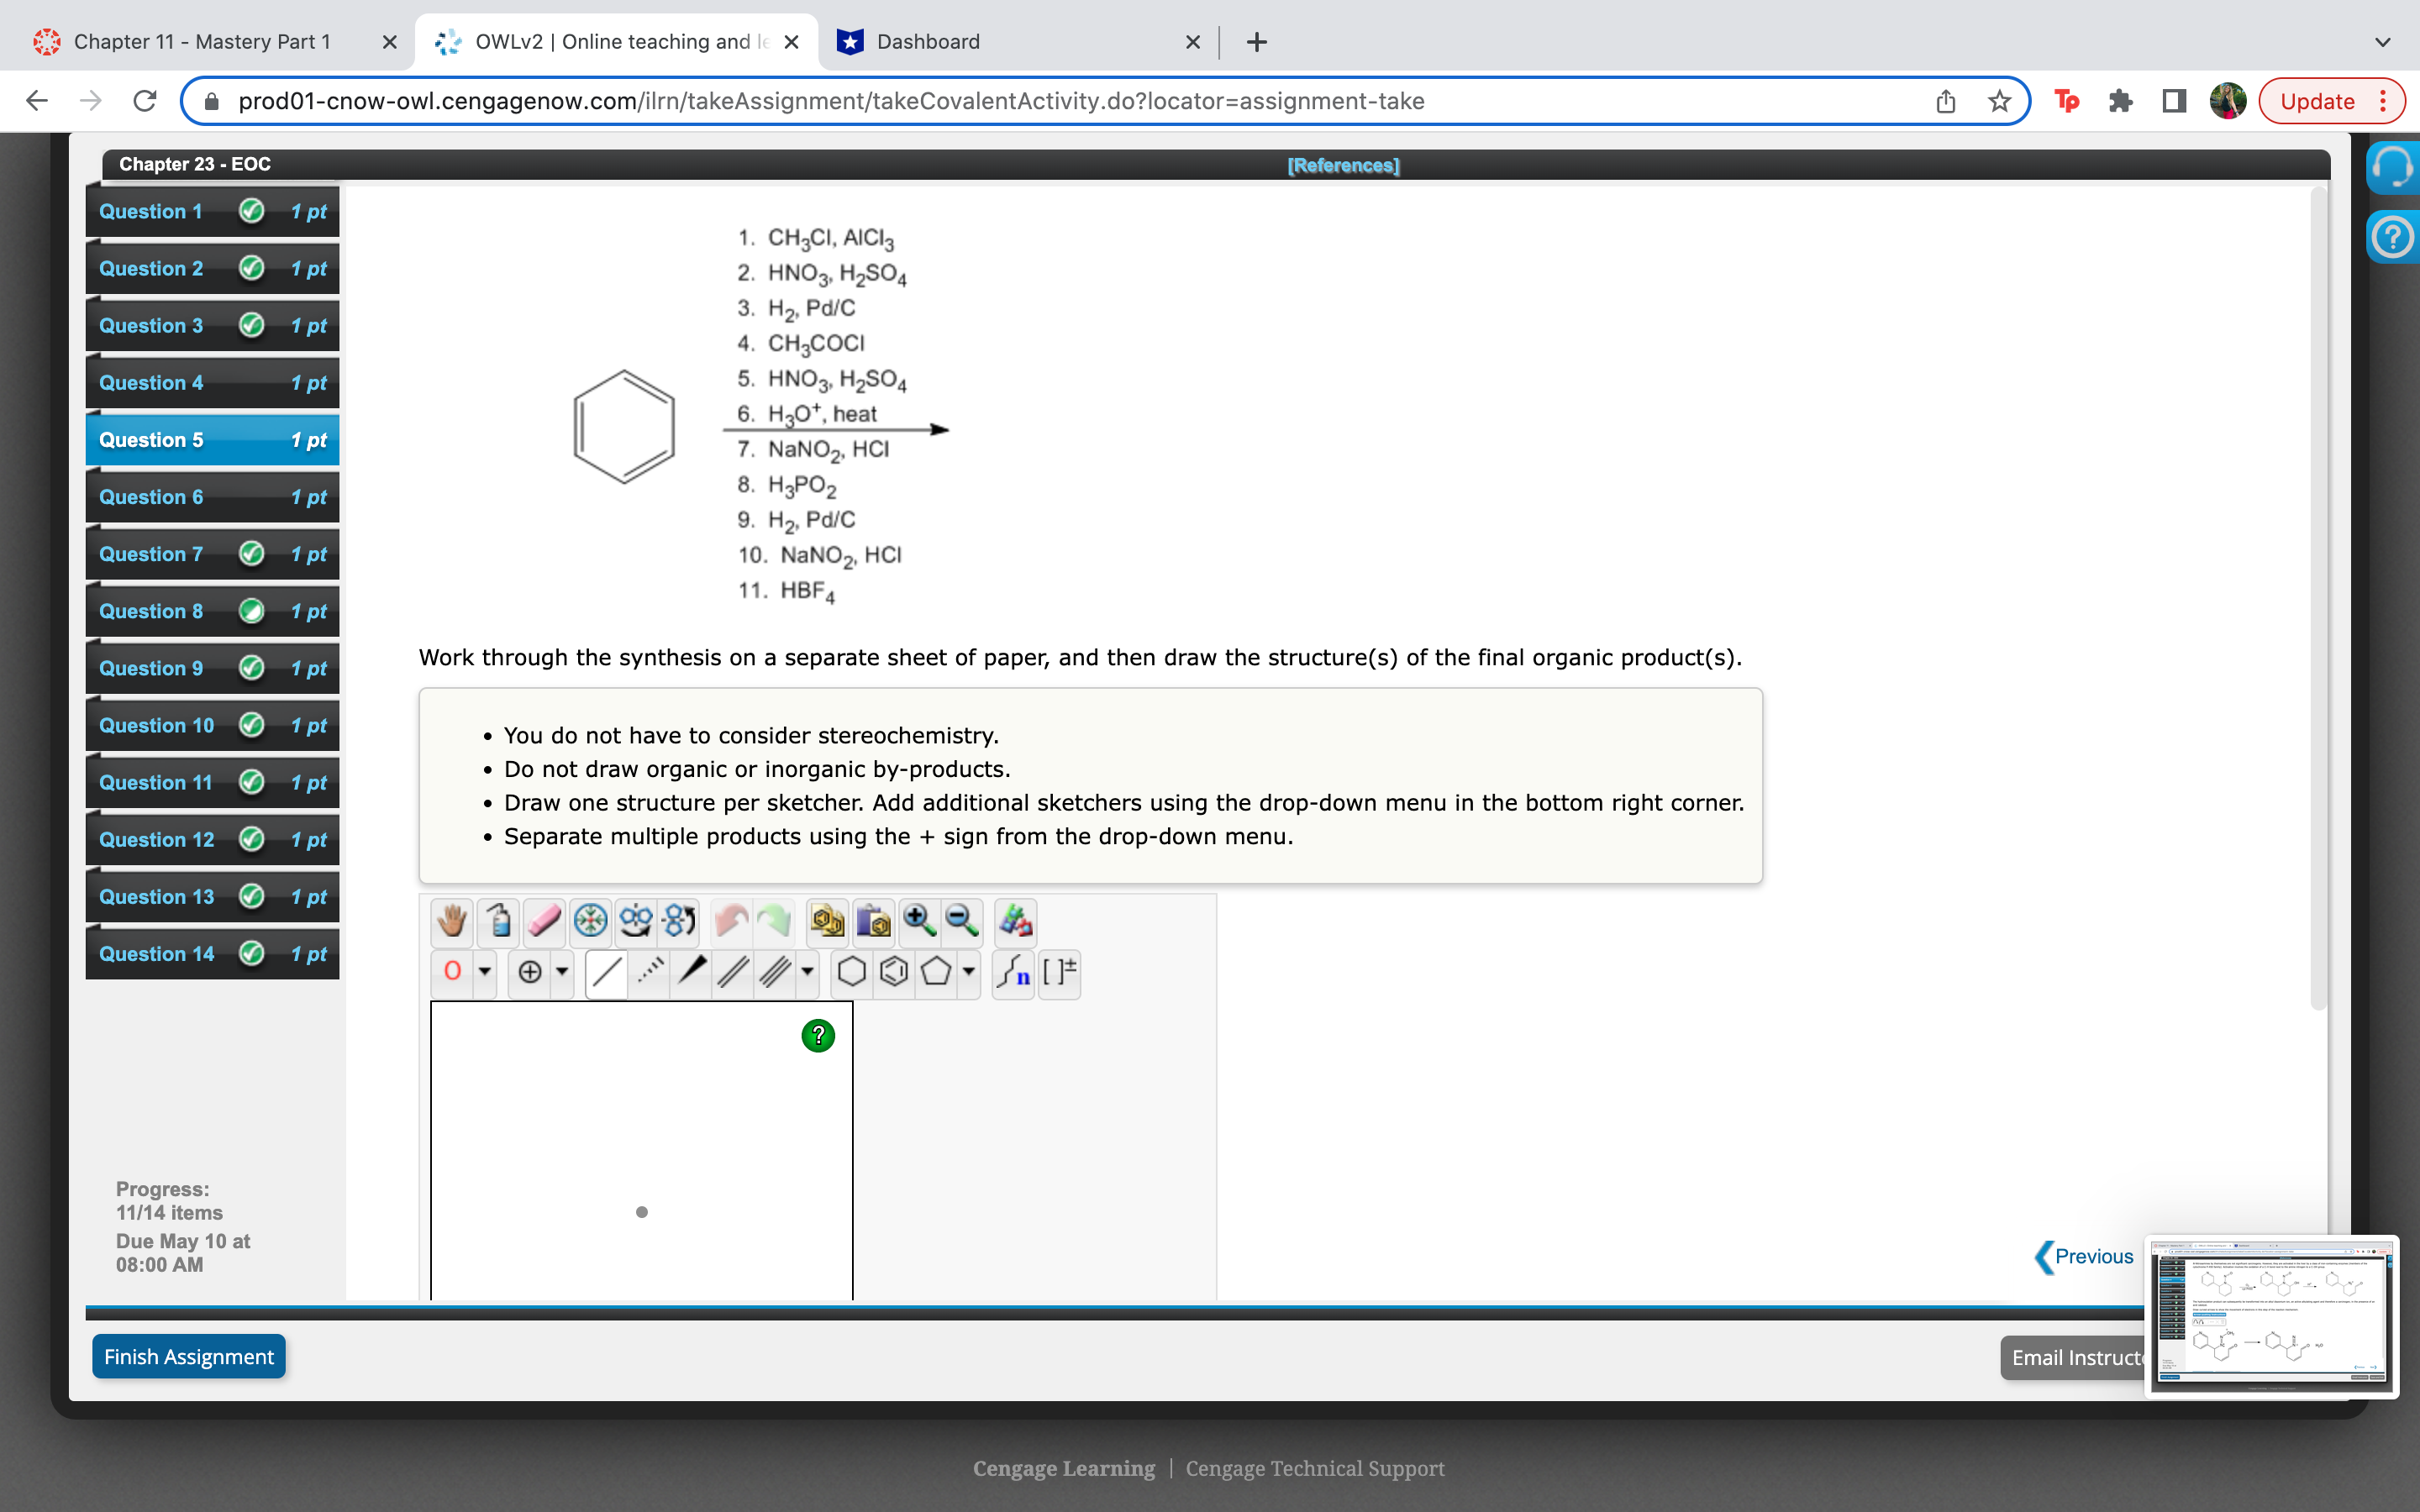Enable the charge/atom property toggle
This screenshot has width=2420, height=1512.
tap(1058, 972)
